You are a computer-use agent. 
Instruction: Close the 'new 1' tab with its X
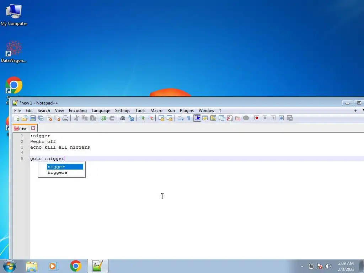click(x=33, y=128)
